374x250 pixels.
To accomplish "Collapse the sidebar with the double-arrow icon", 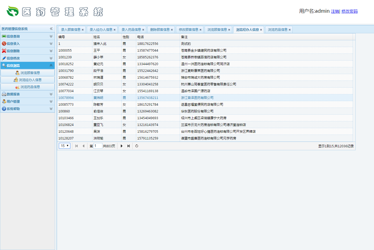I will pyautogui.click(x=51, y=29).
